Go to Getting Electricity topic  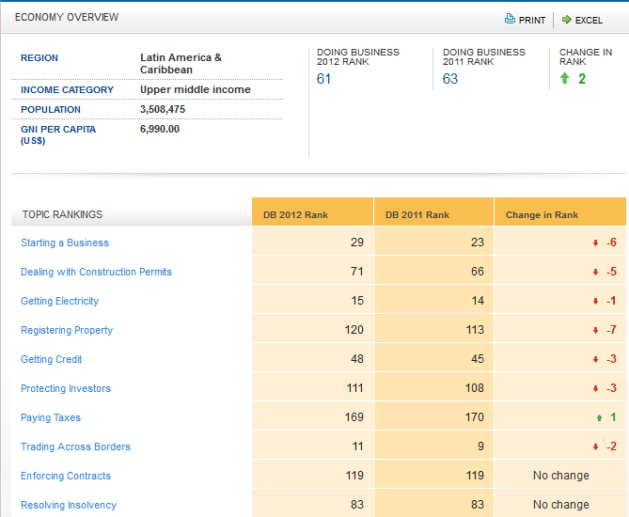pyautogui.click(x=59, y=301)
